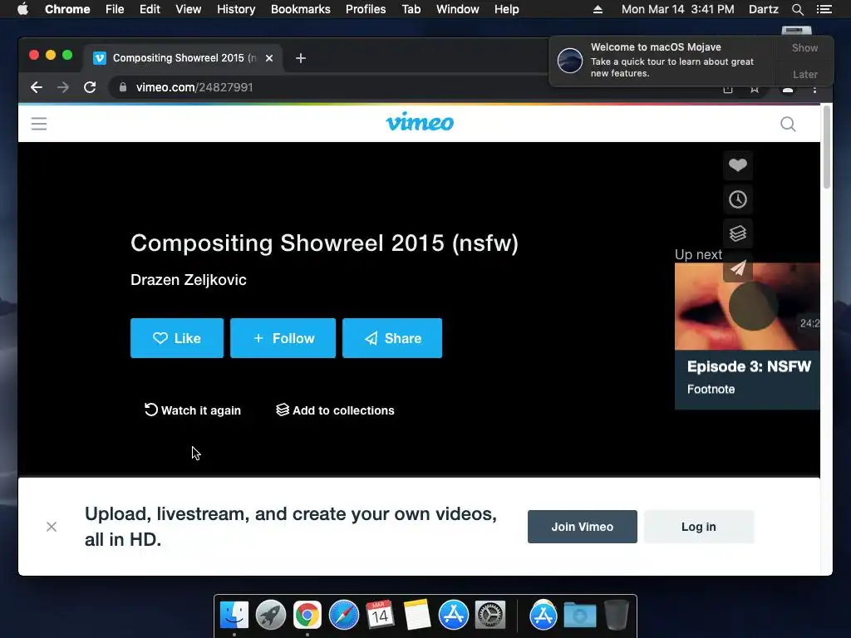This screenshot has width=851, height=638.
Task: Open the File menu
Action: pyautogui.click(x=115, y=9)
